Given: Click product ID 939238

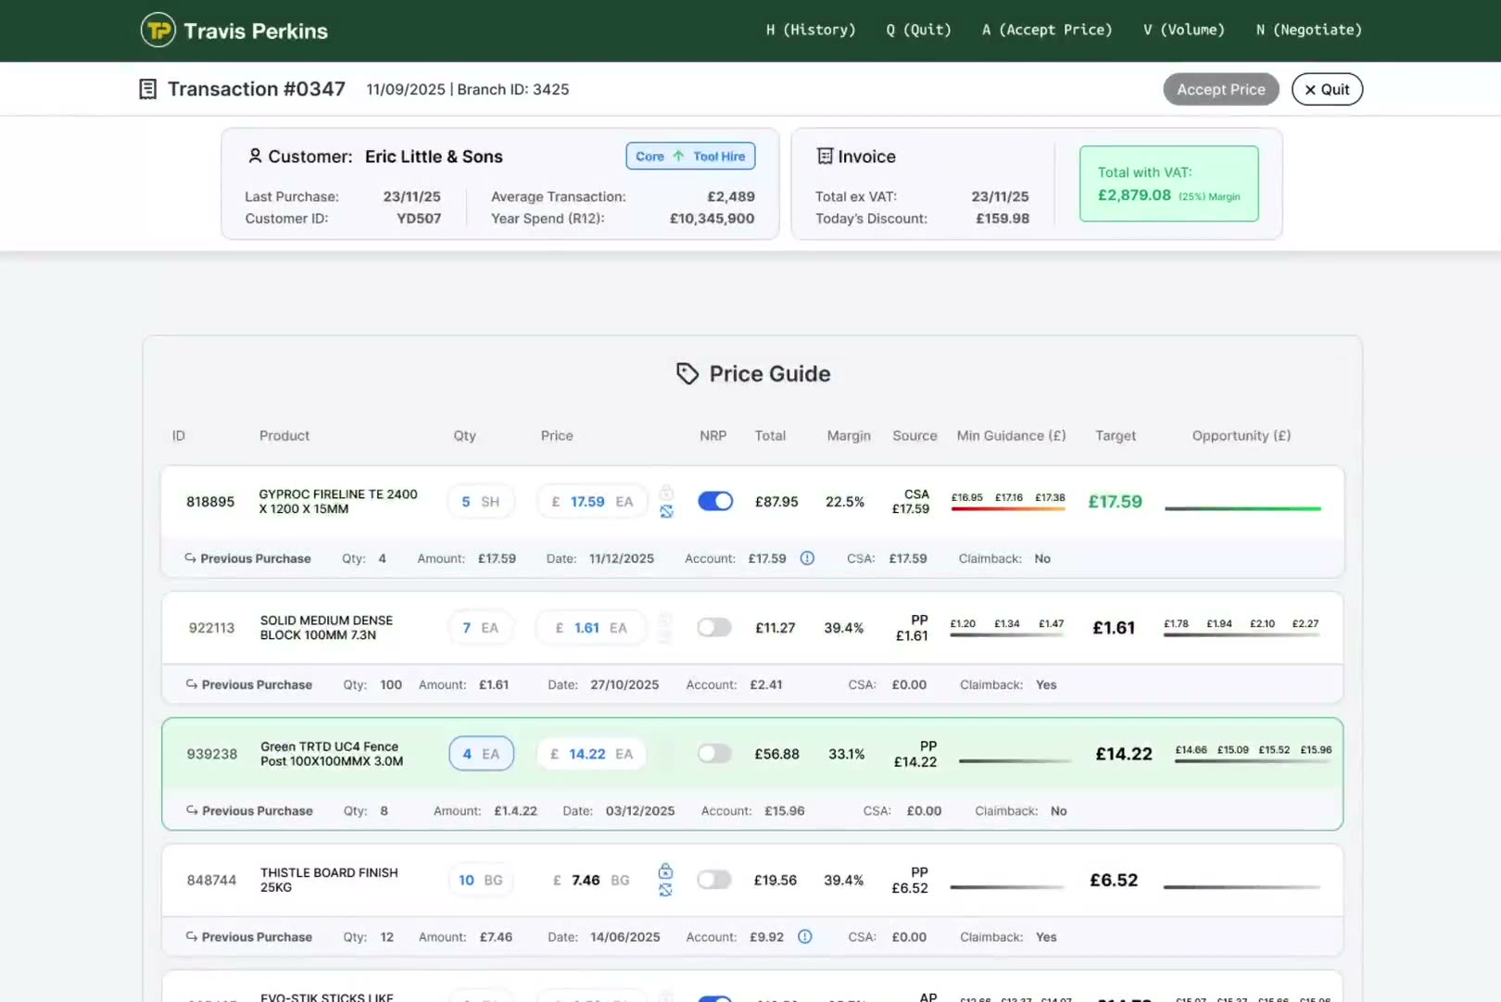Looking at the screenshot, I should click(x=212, y=754).
